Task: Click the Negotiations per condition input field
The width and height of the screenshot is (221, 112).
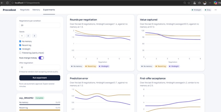Action: coord(40,25)
